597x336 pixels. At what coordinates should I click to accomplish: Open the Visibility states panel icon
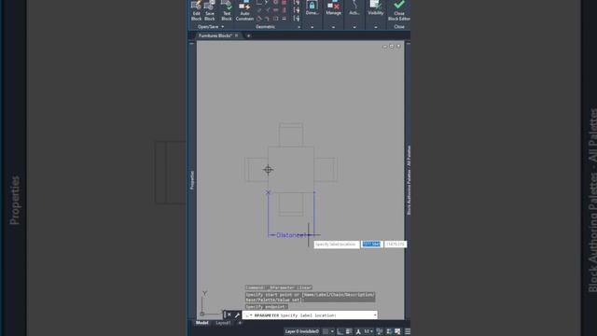coord(375,6)
